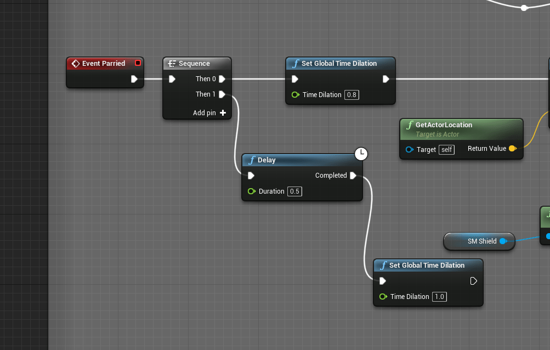Click the green Time Dilation pin of 0.8 node
550x350 pixels.
[296, 95]
